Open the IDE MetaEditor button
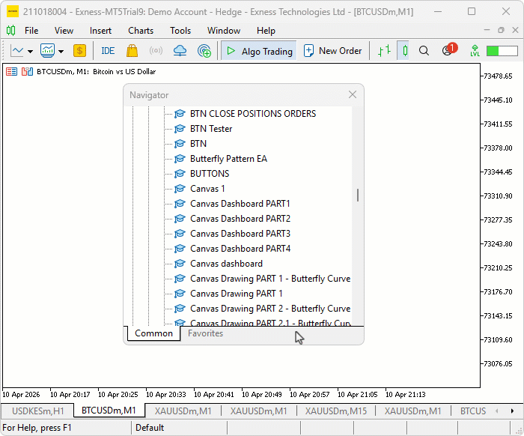Image resolution: width=524 pixels, height=436 pixels. 108,51
